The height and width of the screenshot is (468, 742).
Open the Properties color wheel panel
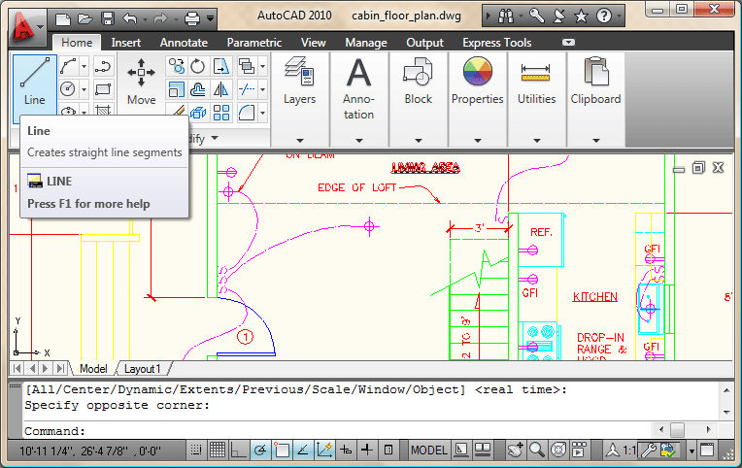click(x=478, y=100)
